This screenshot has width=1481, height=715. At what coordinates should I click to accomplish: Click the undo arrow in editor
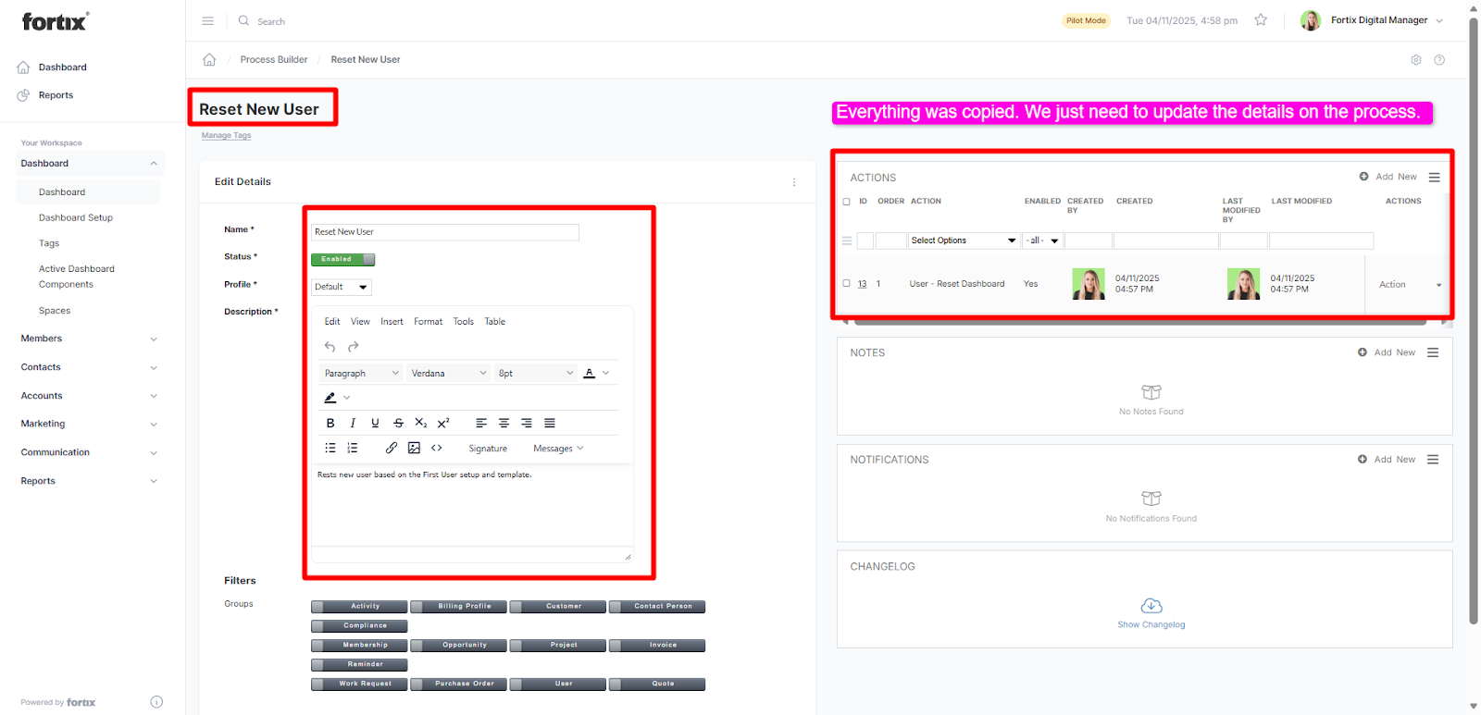pos(330,347)
